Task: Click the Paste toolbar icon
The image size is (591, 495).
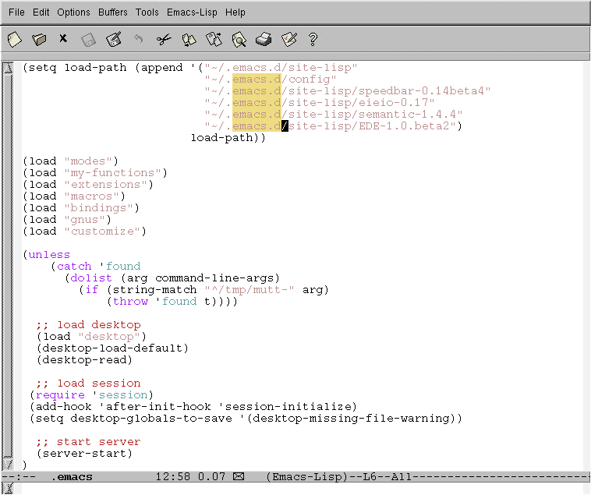Action: point(214,39)
